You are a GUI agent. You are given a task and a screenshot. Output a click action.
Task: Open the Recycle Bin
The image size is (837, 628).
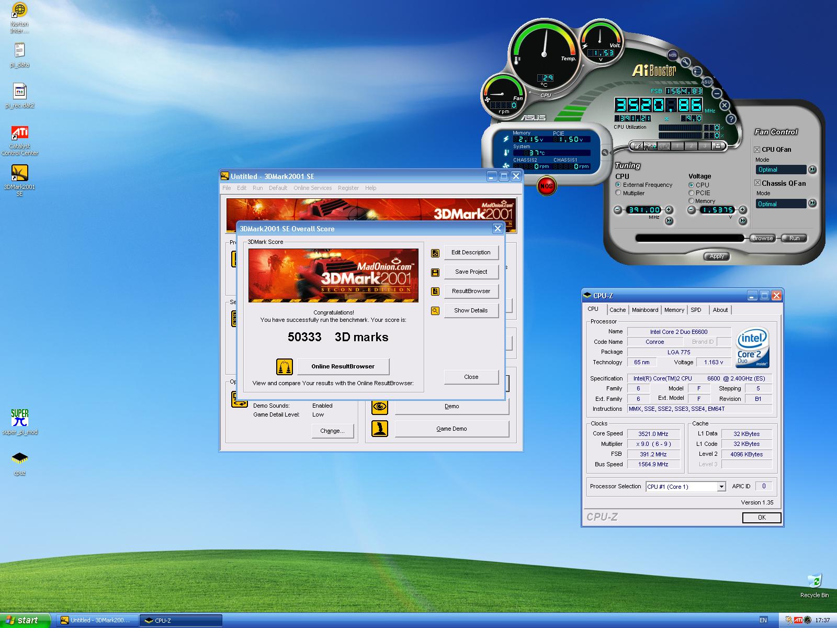[815, 586]
